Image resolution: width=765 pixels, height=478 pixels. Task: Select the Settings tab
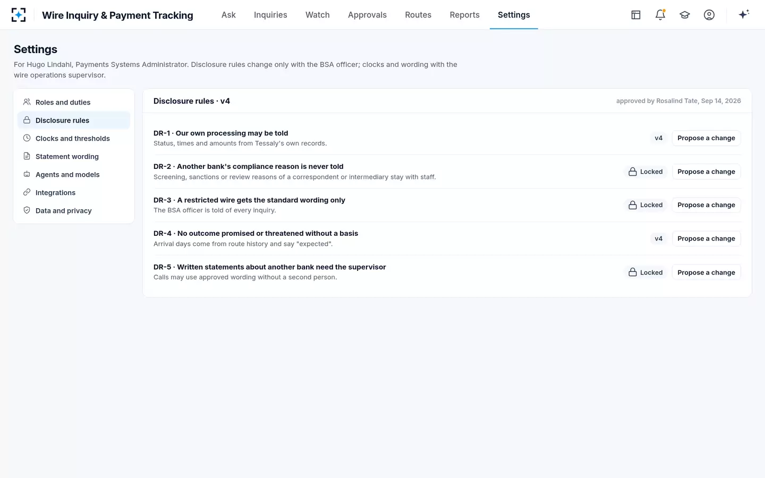click(514, 15)
